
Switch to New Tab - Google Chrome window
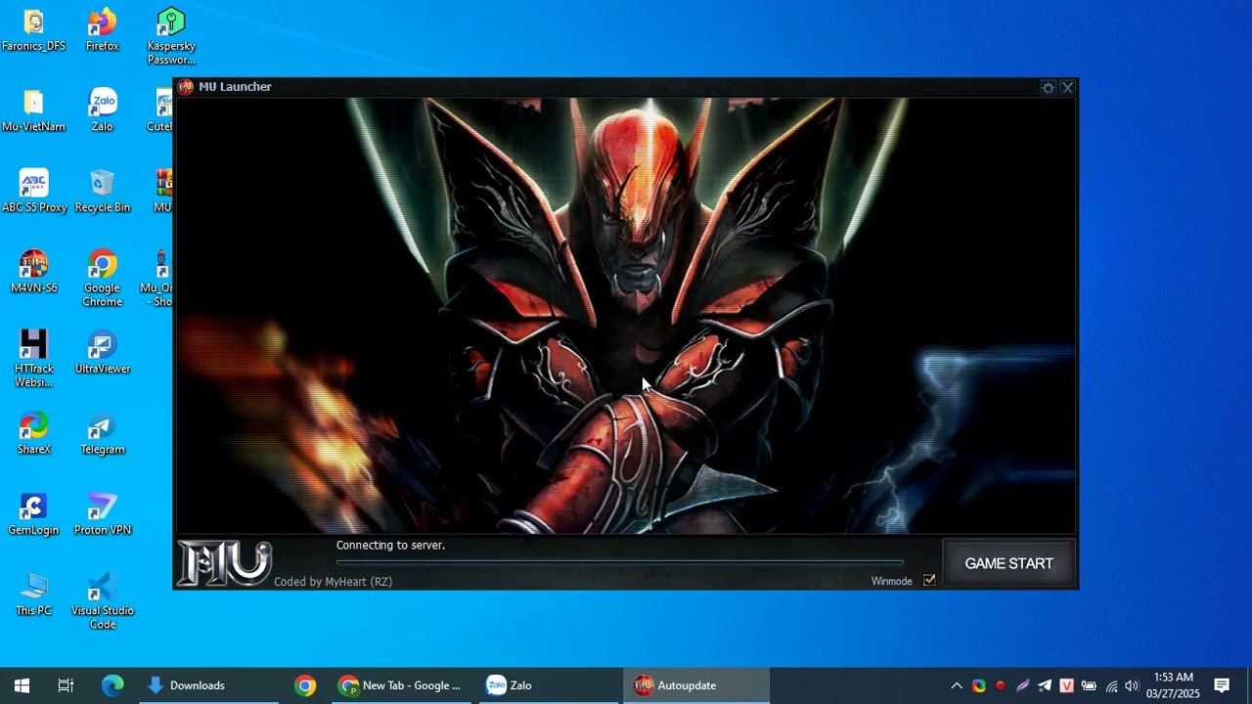[400, 685]
